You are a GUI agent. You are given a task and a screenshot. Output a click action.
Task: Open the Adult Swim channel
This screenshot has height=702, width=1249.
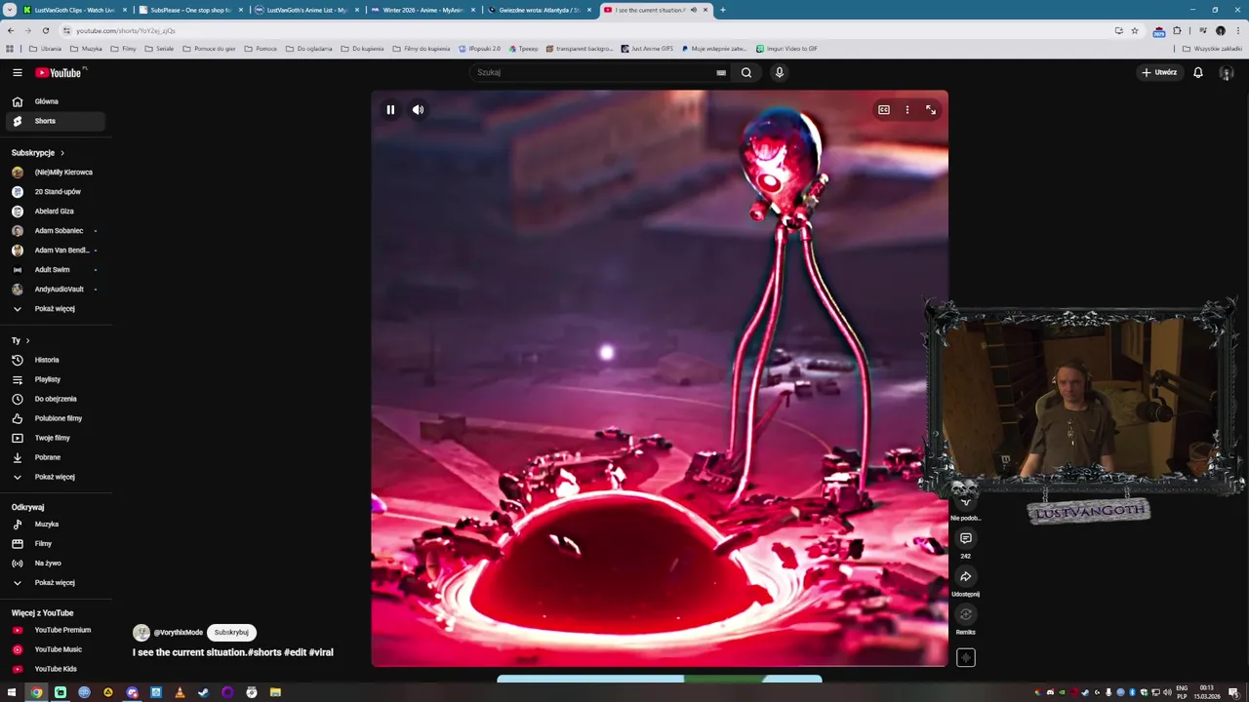pos(56,270)
